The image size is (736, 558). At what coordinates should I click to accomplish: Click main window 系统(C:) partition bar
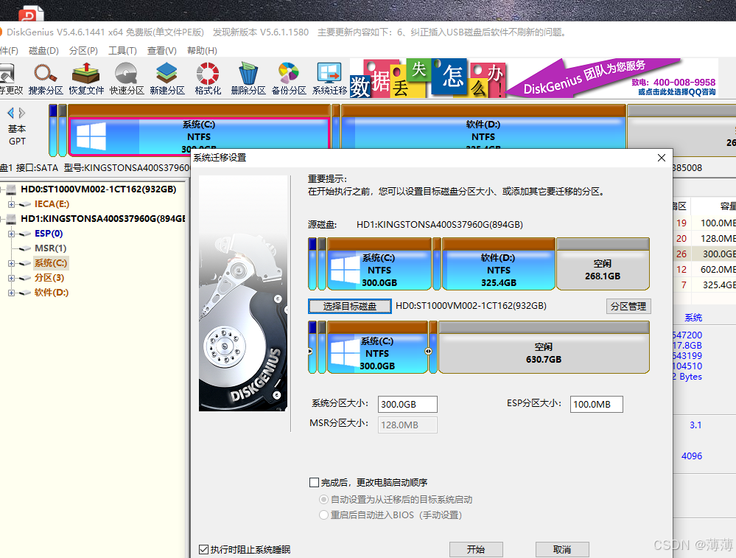tap(199, 130)
